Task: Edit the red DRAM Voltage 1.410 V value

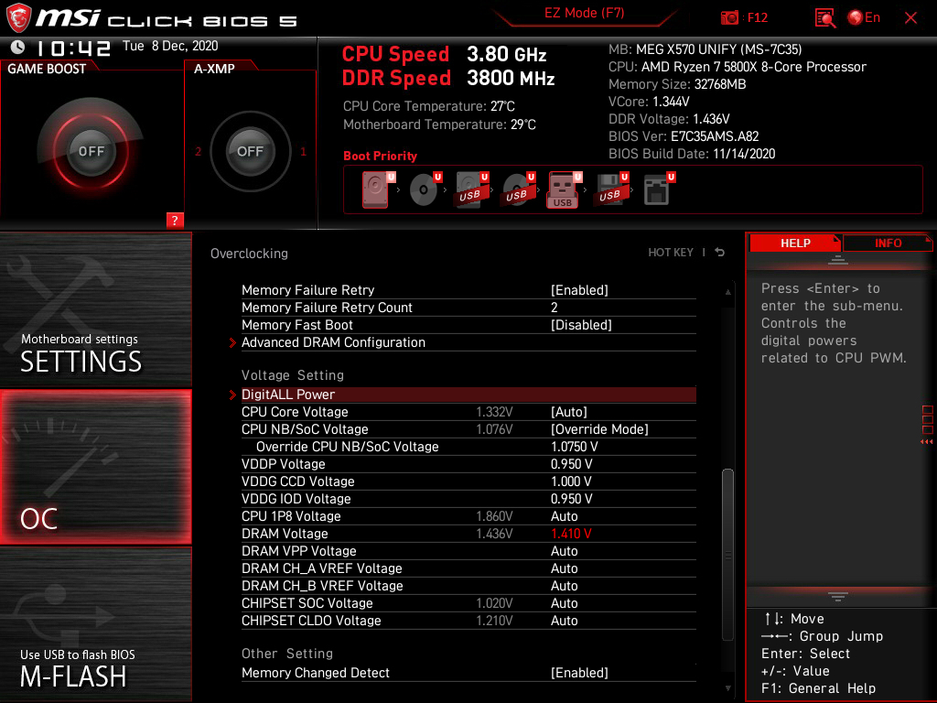Action: [571, 534]
